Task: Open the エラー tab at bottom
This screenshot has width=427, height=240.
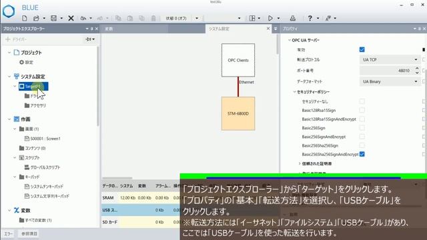Action: click(8, 234)
